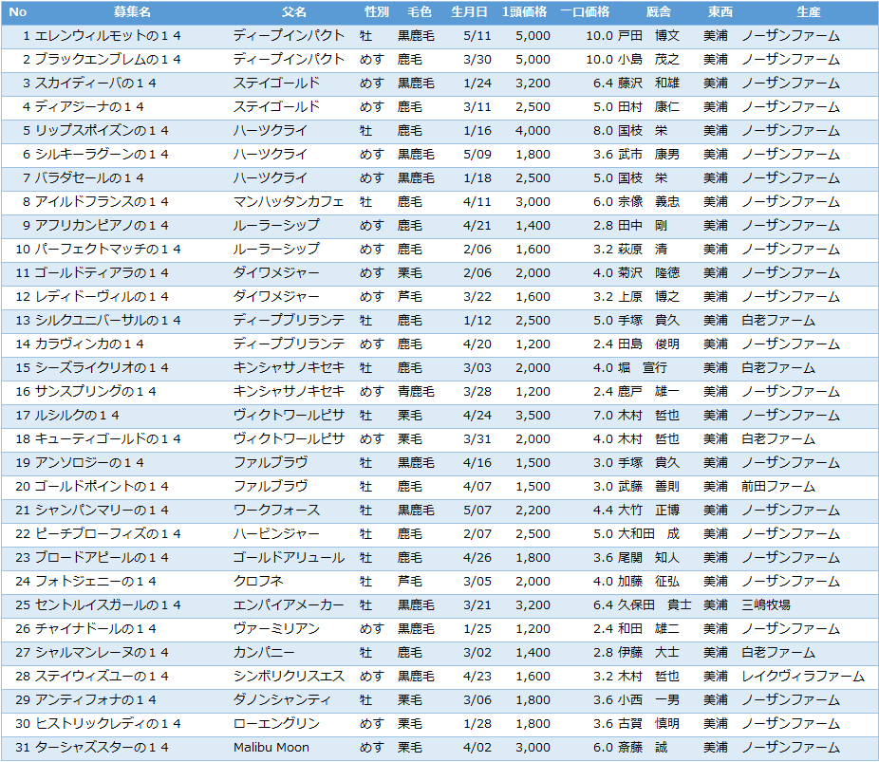The width and height of the screenshot is (879, 762).
Task: Click sire name ゴールドアリュール
Action: coord(289,557)
